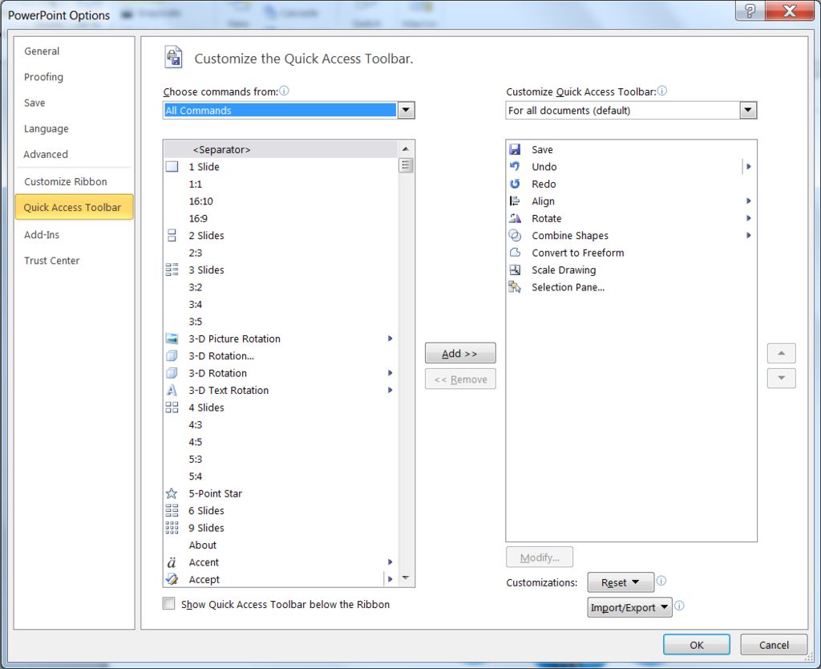Screen dimensions: 821x669
Task: Click the Save icon in toolbar list
Action: pos(515,149)
